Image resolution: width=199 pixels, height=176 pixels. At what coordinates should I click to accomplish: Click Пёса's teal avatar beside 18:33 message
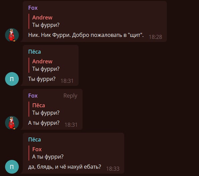tap(12, 167)
